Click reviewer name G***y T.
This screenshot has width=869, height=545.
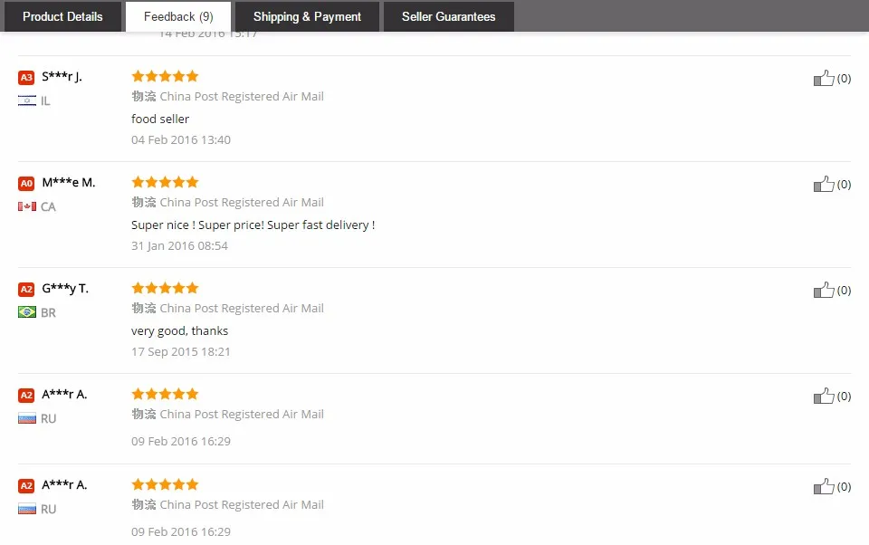tap(65, 289)
